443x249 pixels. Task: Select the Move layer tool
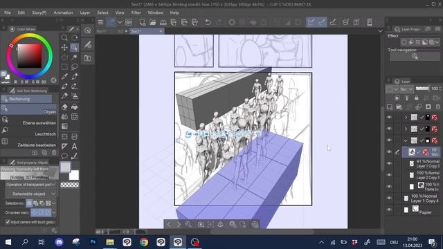coord(64,48)
